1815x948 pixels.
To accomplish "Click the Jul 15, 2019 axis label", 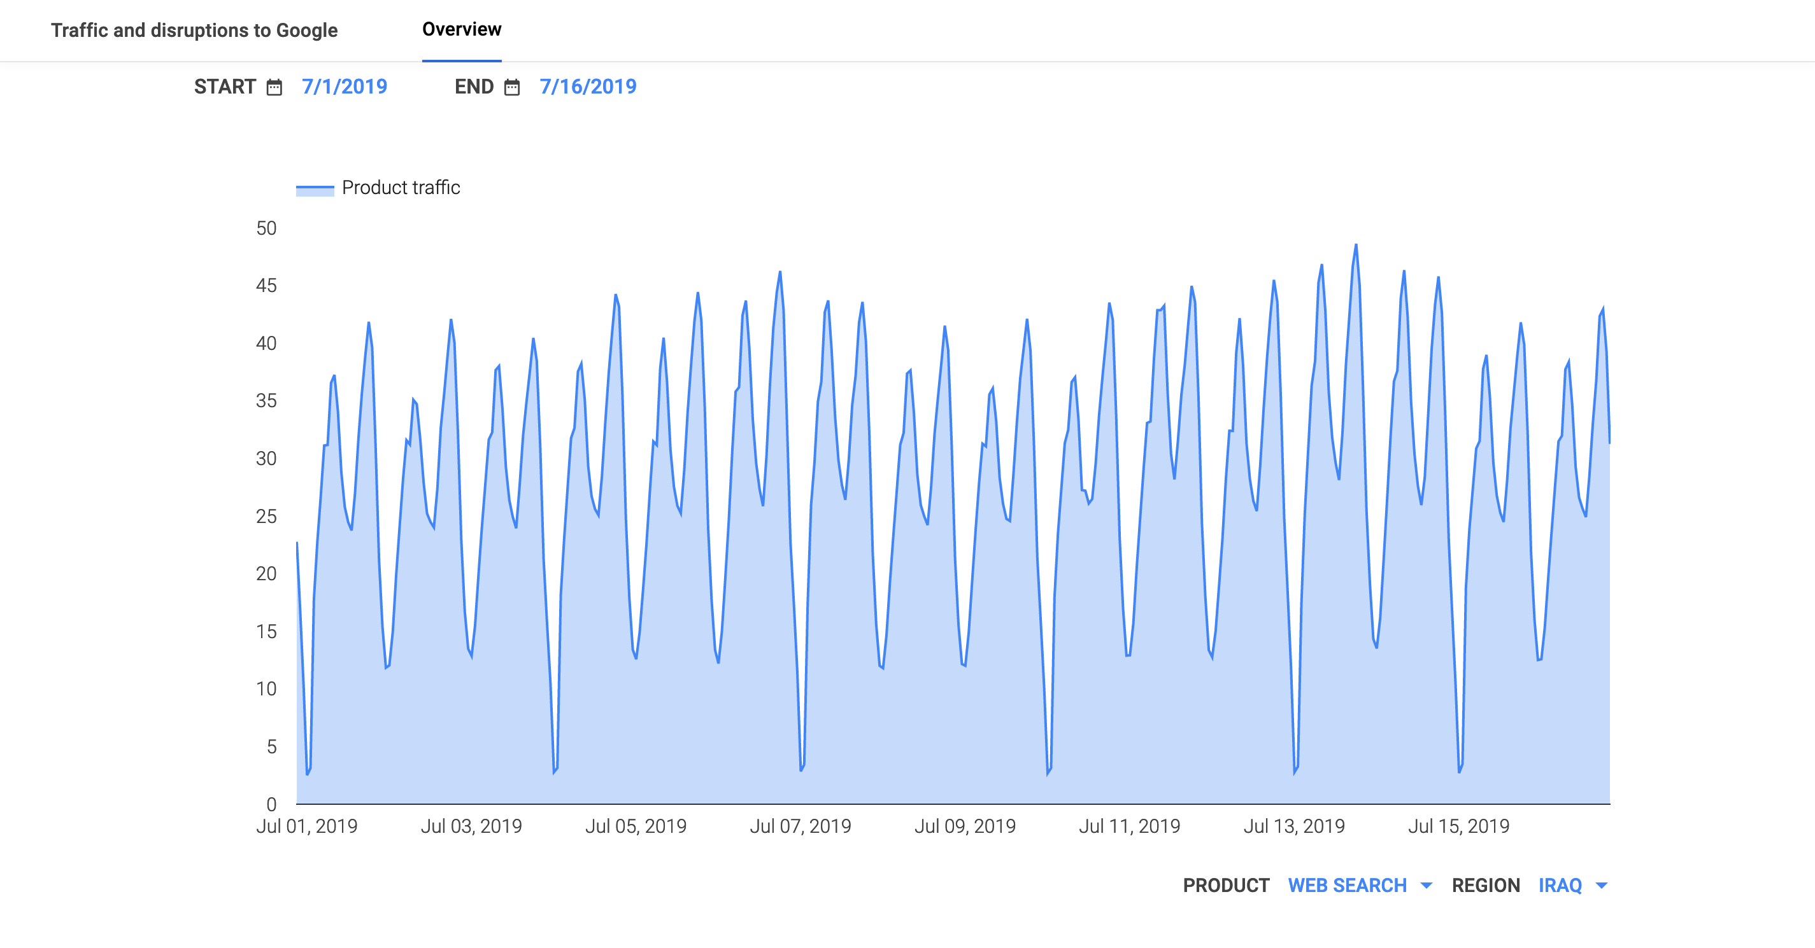I will [x=1458, y=826].
